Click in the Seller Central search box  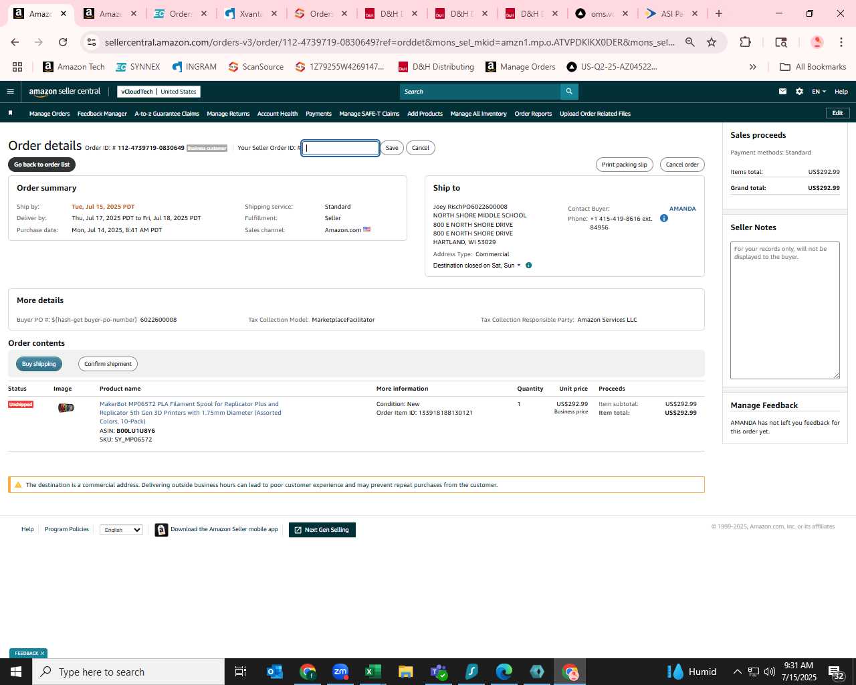(480, 92)
